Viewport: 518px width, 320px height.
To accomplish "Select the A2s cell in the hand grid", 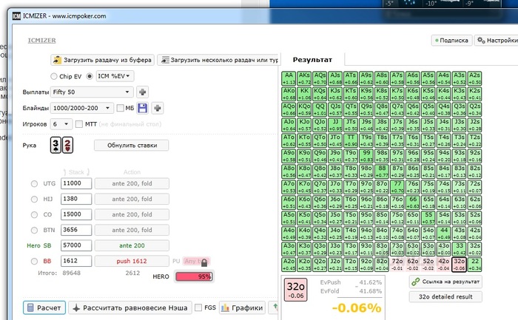I will (x=475, y=78).
